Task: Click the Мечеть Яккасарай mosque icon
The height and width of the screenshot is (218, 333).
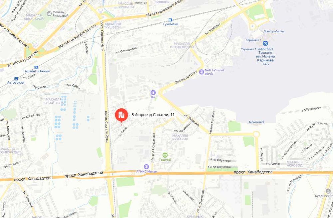Action: (x=49, y=14)
